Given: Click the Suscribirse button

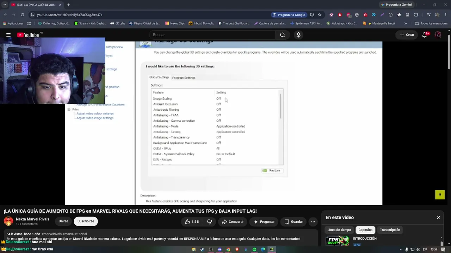Looking at the screenshot, I should [x=86, y=221].
